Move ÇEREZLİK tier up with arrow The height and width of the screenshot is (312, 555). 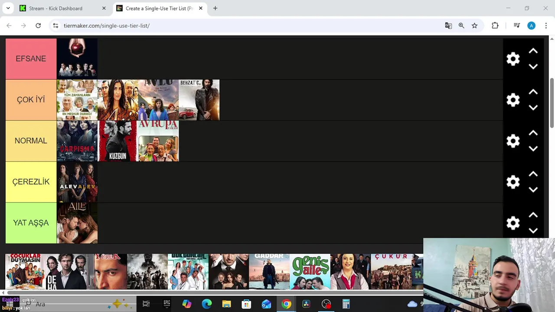click(533, 174)
